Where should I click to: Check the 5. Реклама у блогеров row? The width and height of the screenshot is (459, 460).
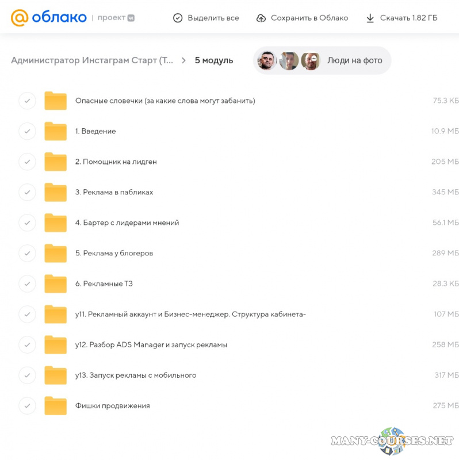coord(27,253)
